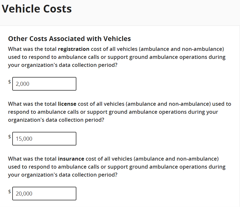Select the insurance cost input field
This screenshot has height=207, width=240.
tap(44, 194)
